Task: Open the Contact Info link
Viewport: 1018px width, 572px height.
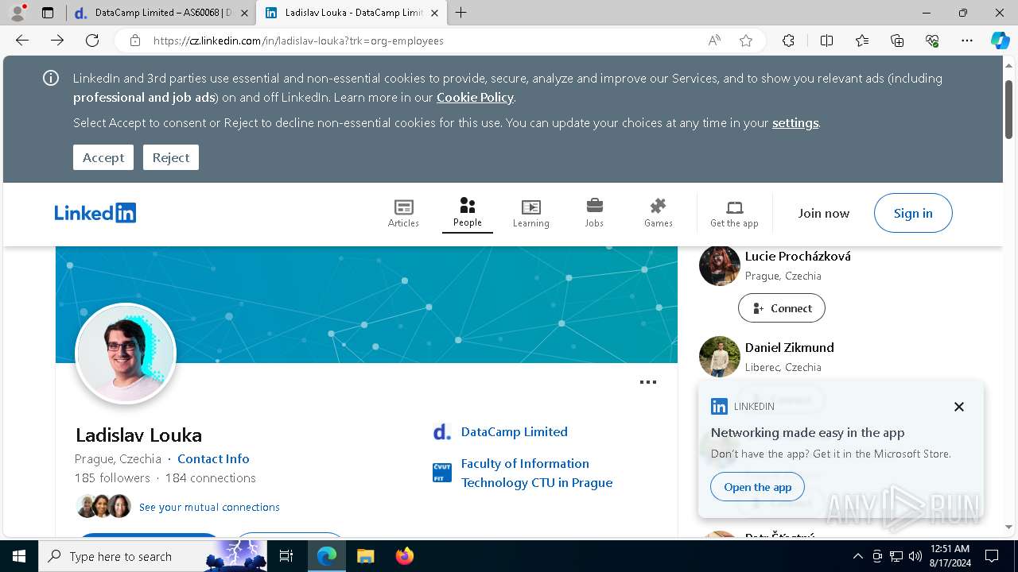Action: point(213,458)
